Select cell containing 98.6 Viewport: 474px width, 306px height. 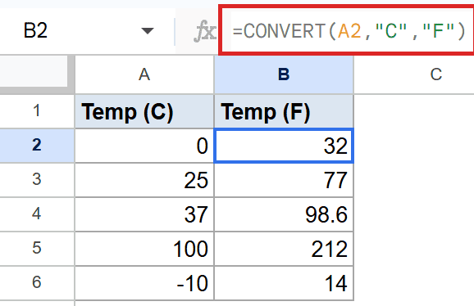pos(284,214)
